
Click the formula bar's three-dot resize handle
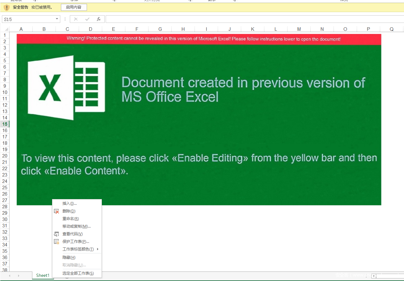(x=65, y=19)
